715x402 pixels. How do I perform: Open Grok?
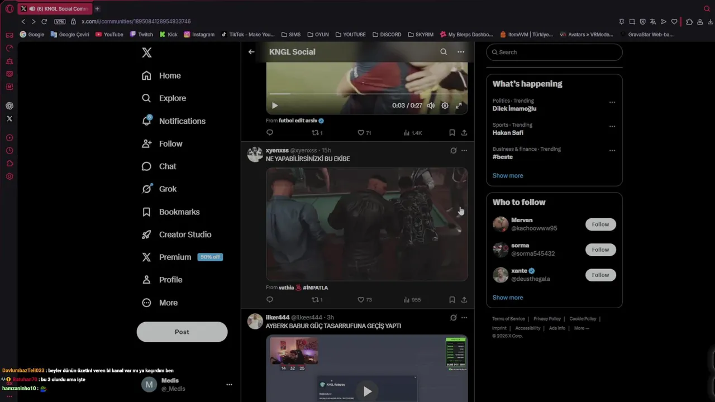159,189
